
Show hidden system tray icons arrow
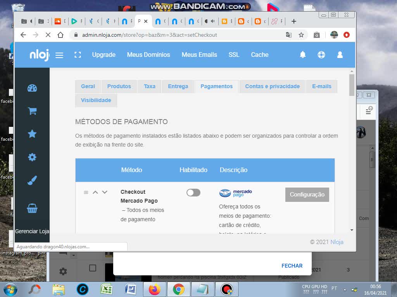(x=345, y=290)
